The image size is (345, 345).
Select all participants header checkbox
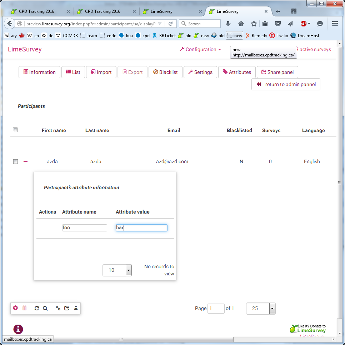point(15,130)
